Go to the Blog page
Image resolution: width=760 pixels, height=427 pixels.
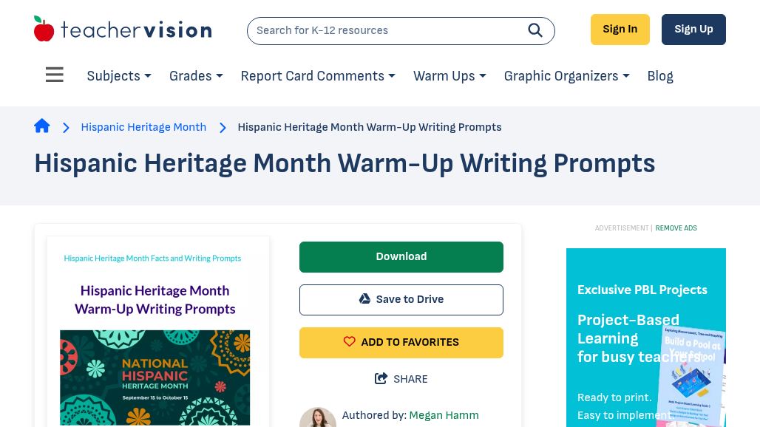(x=660, y=76)
